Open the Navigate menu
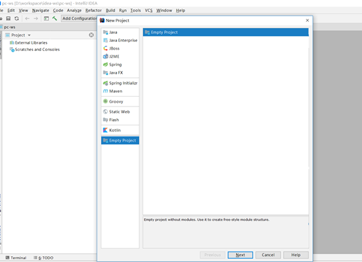The image size is (362, 262). (41, 10)
